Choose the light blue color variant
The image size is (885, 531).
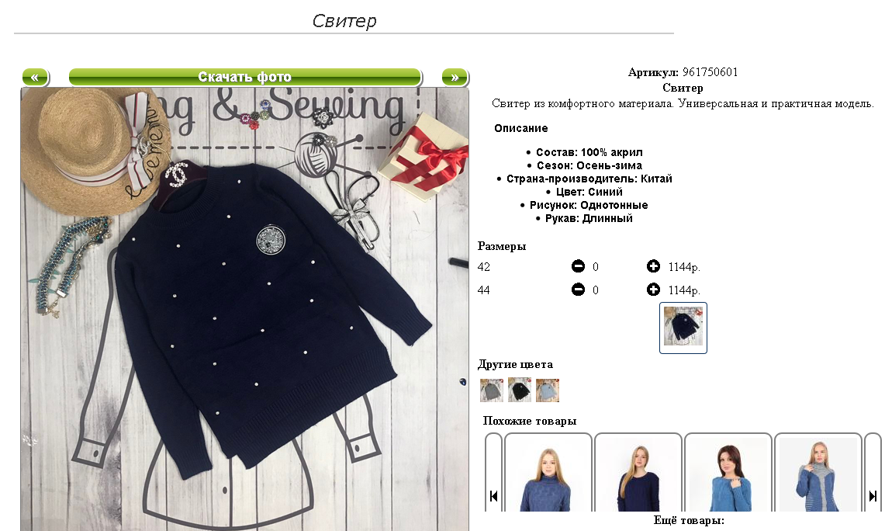click(x=548, y=390)
